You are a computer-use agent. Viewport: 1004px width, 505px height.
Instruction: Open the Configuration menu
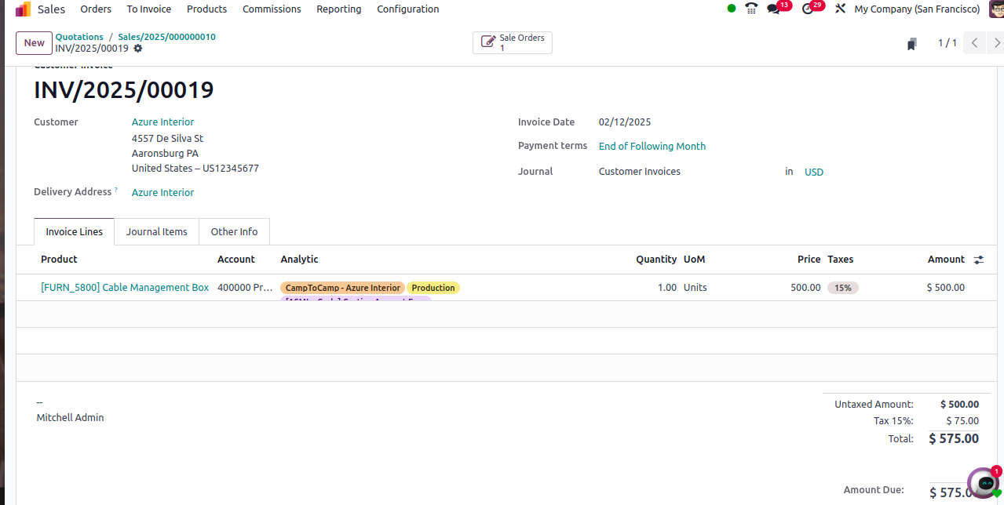click(407, 9)
